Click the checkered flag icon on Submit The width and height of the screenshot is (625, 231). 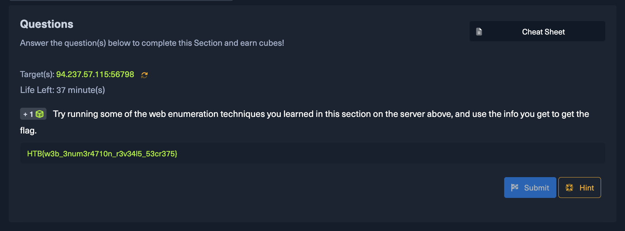[515, 188]
